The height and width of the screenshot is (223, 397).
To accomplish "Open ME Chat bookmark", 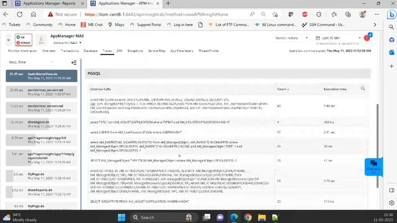I will click(x=91, y=25).
